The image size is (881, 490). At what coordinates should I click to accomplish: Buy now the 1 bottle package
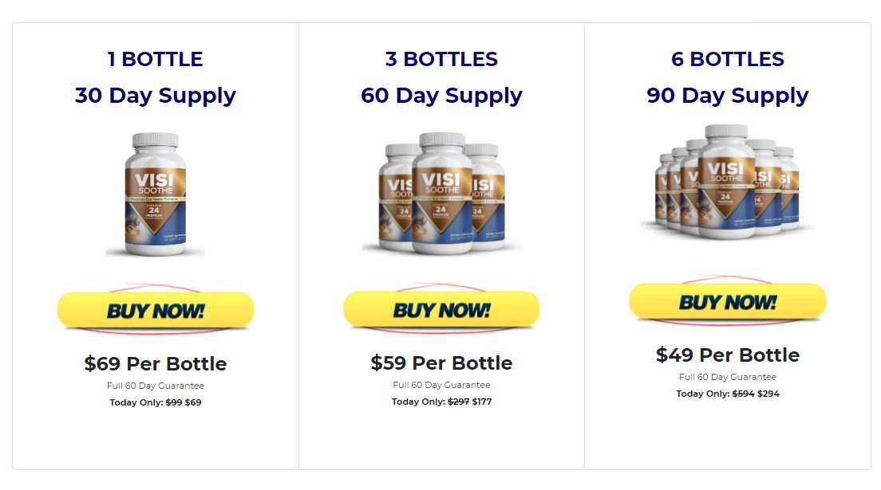156,310
